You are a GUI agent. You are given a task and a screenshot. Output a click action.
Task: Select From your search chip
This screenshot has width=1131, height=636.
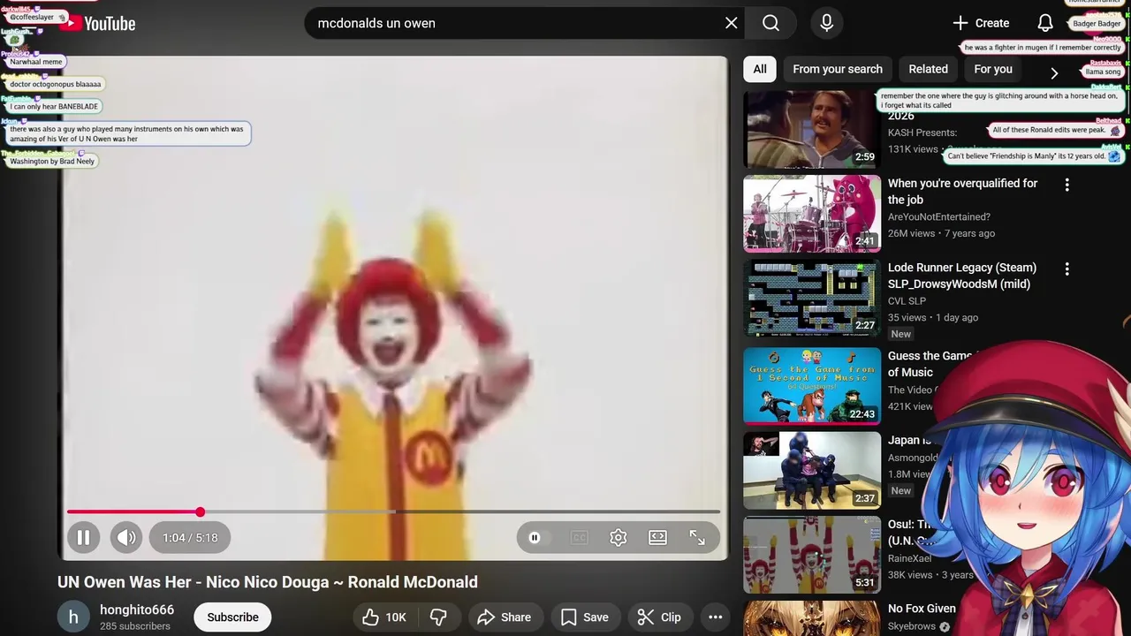pos(838,69)
